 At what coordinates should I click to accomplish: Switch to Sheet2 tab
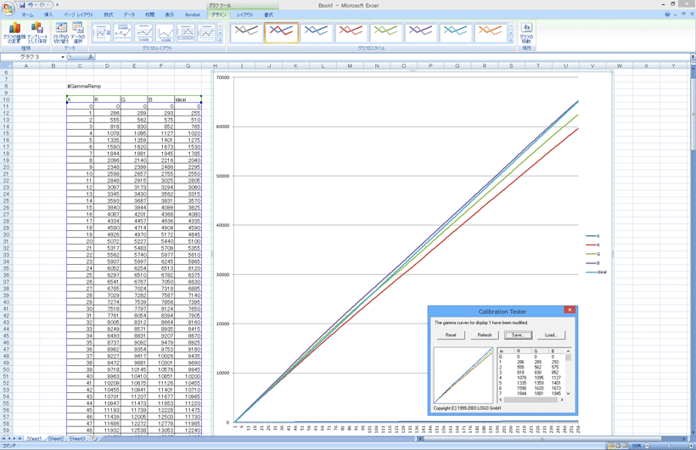[x=55, y=438]
